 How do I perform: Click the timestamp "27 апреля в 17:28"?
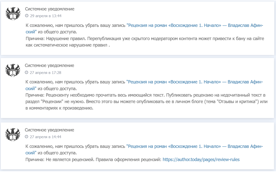[x=45, y=73]
